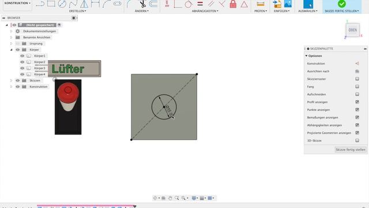The height and width of the screenshot is (208, 369).
Task: Open the Ändern dropdown menu
Action: click(142, 11)
